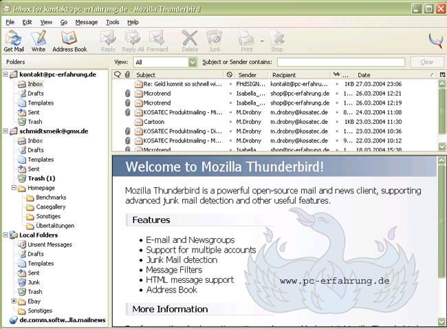Image resolution: width=447 pixels, height=329 pixels.
Task: Sort by Date column header
Action: (395, 75)
